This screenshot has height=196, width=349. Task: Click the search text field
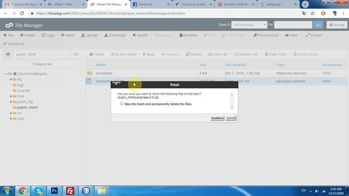tap(293, 24)
